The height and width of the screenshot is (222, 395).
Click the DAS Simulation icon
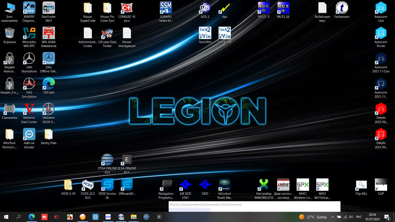(29, 84)
